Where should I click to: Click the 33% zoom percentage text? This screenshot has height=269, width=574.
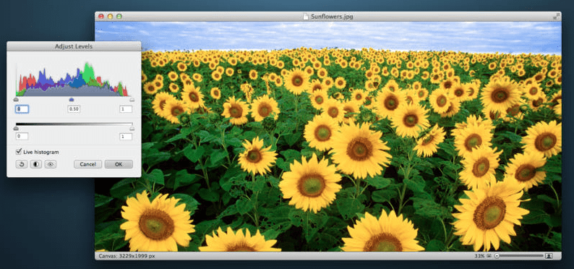(x=479, y=256)
